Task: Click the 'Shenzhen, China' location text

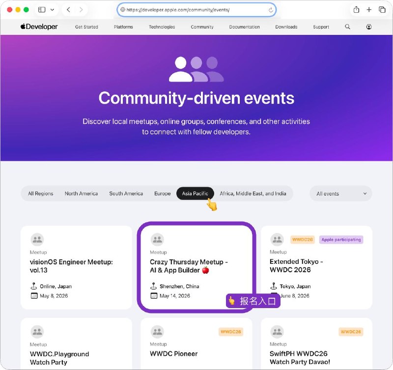Action: pos(179,286)
